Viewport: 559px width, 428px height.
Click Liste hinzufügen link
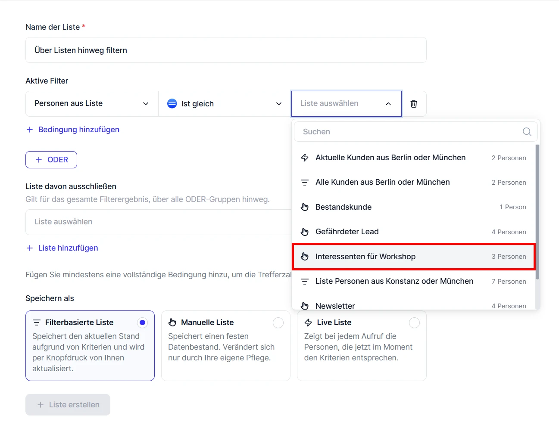[x=62, y=248]
